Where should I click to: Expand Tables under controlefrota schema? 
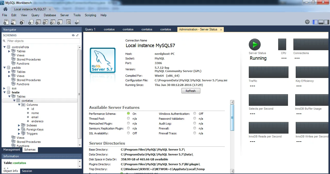(9, 51)
